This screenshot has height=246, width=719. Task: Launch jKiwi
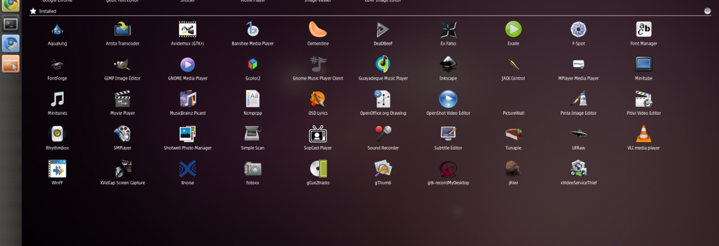click(x=513, y=169)
